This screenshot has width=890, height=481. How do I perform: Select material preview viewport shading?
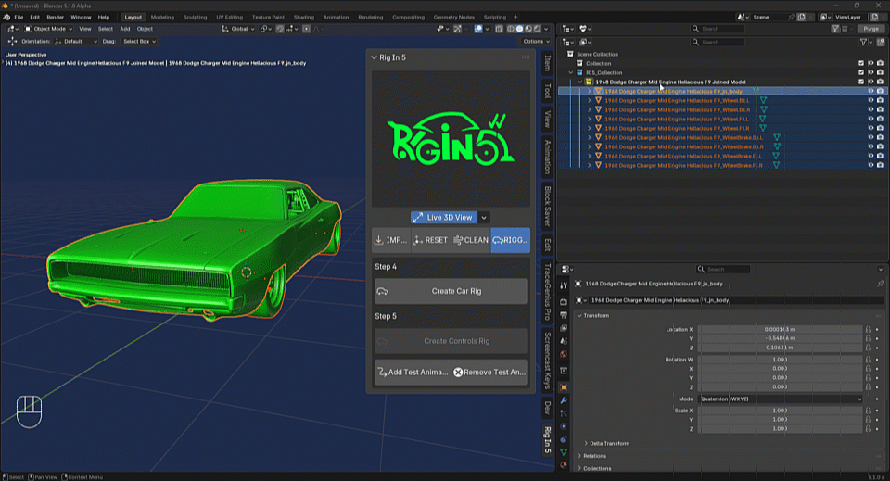coord(528,29)
